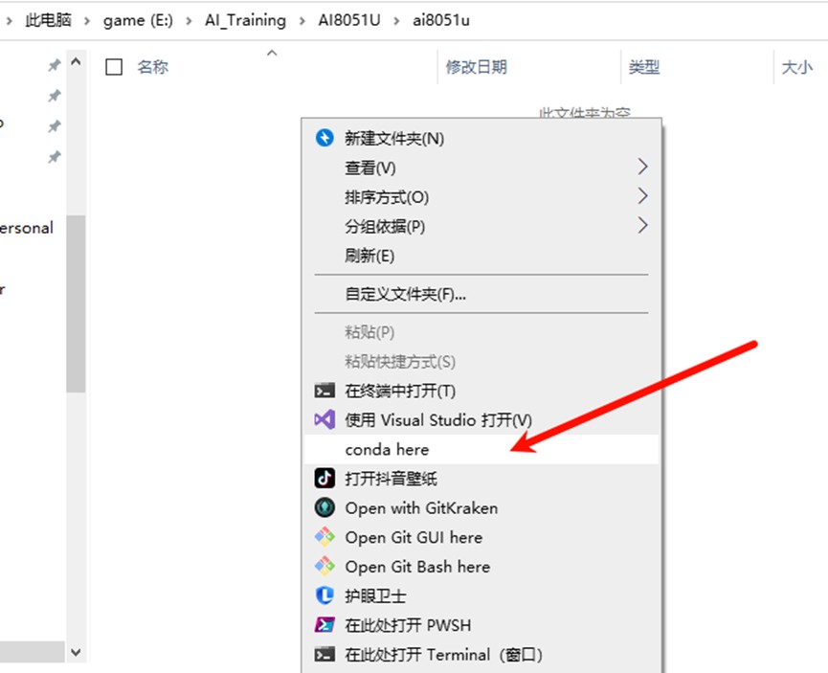Expand the 查看(V) submenu arrow
828x673 pixels.
tap(642, 167)
